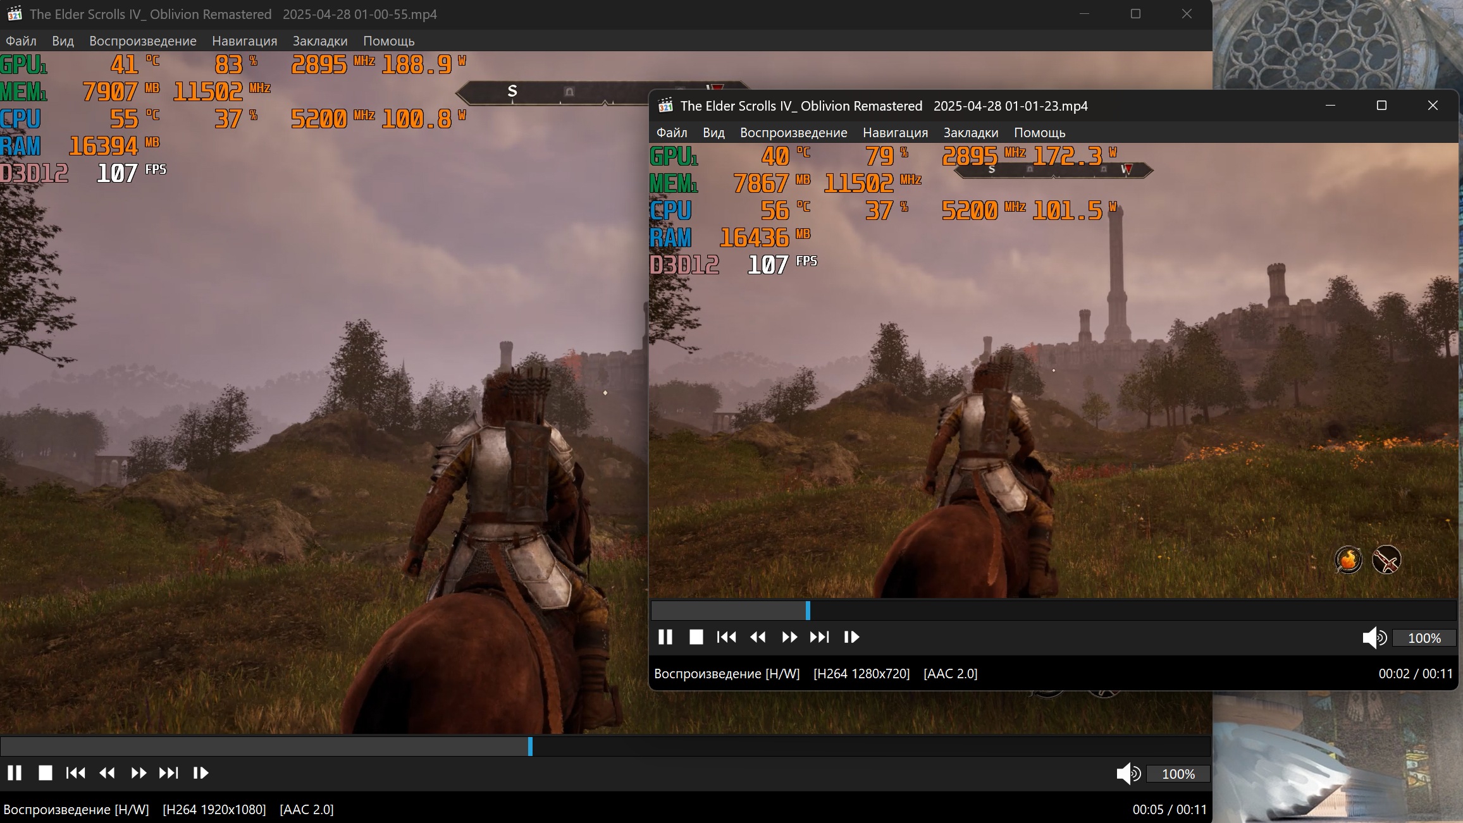1463x823 pixels.
Task: Click frame-step icon in back window
Action: (x=201, y=773)
